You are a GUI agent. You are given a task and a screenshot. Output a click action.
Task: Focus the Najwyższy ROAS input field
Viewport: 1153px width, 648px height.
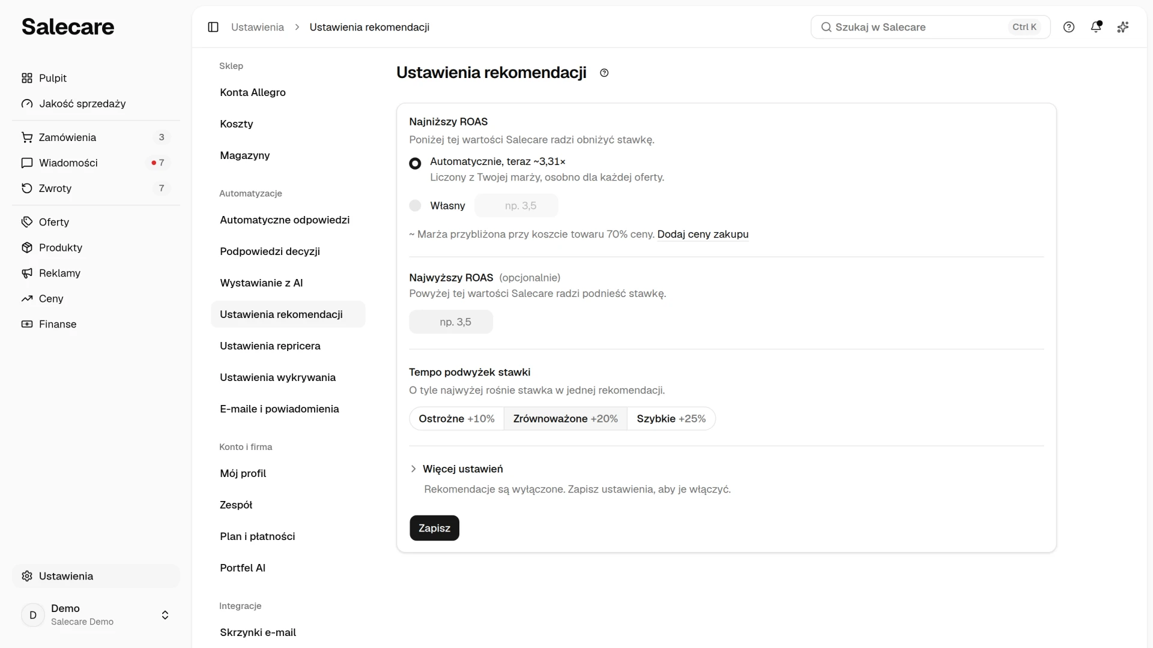[x=451, y=322]
